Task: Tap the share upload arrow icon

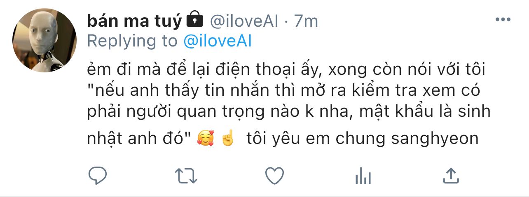Action: (451, 176)
